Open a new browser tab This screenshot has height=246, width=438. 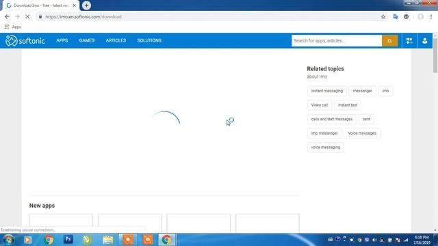[86, 5]
